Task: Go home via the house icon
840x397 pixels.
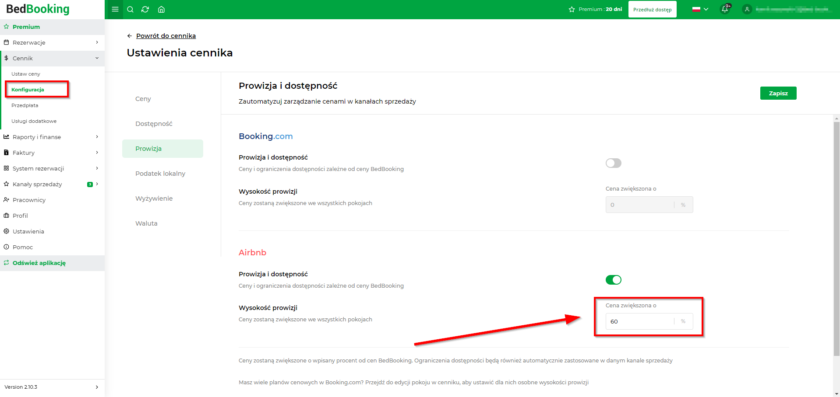Action: pyautogui.click(x=161, y=9)
